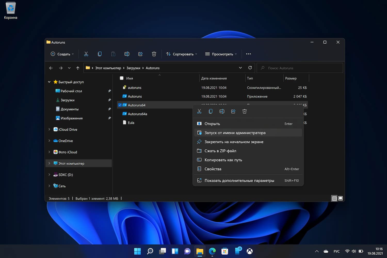Select Копировать как путь menu entry
This screenshot has height=258, width=387.
click(223, 160)
